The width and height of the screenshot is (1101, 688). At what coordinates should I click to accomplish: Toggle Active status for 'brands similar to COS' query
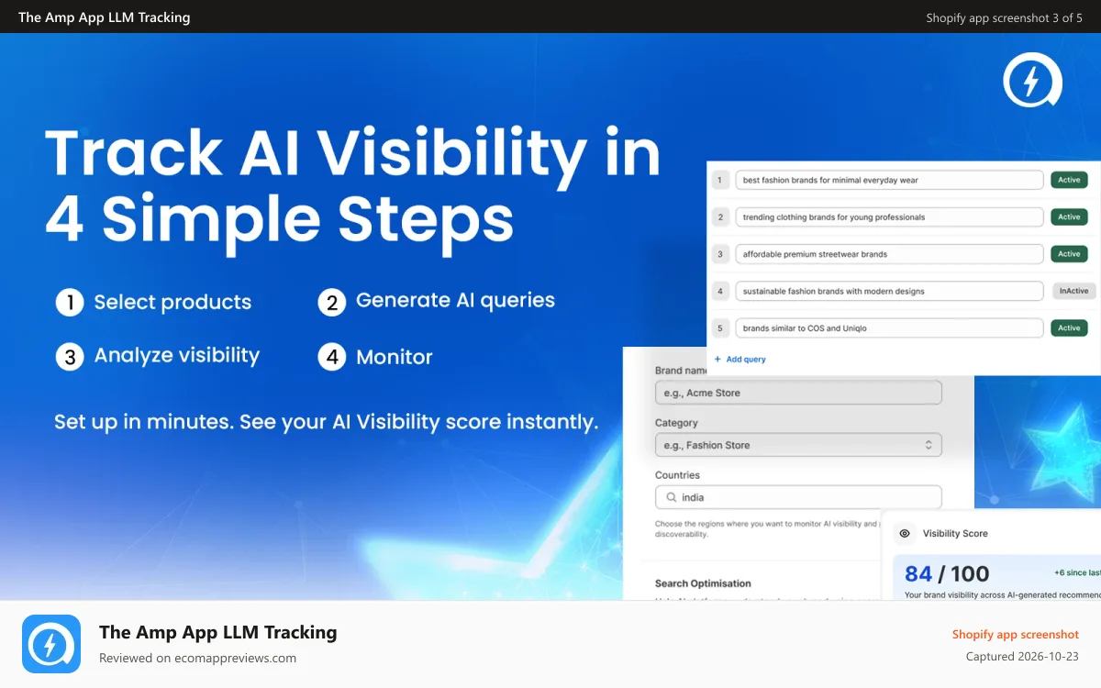click(1069, 327)
